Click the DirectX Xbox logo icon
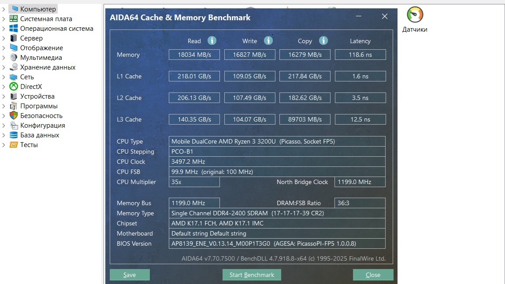The width and height of the screenshot is (505, 284). coord(14,86)
